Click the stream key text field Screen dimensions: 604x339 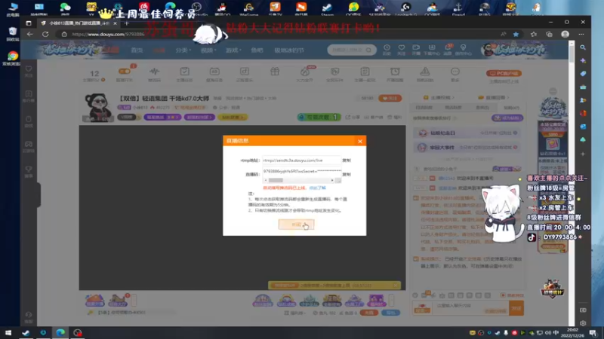(x=301, y=172)
